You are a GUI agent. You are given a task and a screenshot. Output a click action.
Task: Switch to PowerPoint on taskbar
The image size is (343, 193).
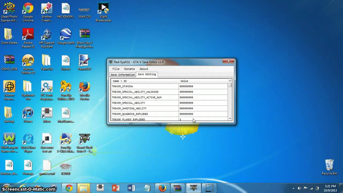(x=116, y=188)
